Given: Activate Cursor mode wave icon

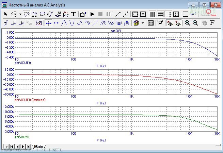Looking at the screenshot, I should coord(34,14).
